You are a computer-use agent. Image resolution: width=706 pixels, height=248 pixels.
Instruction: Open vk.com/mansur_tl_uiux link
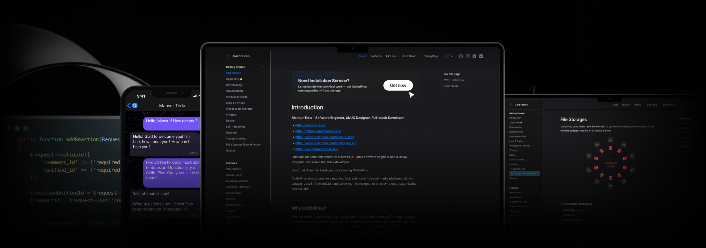317,149
